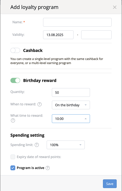Click help icon next to When to reward
Image resolution: width=122 pixels, height=191 pixels.
point(39,104)
